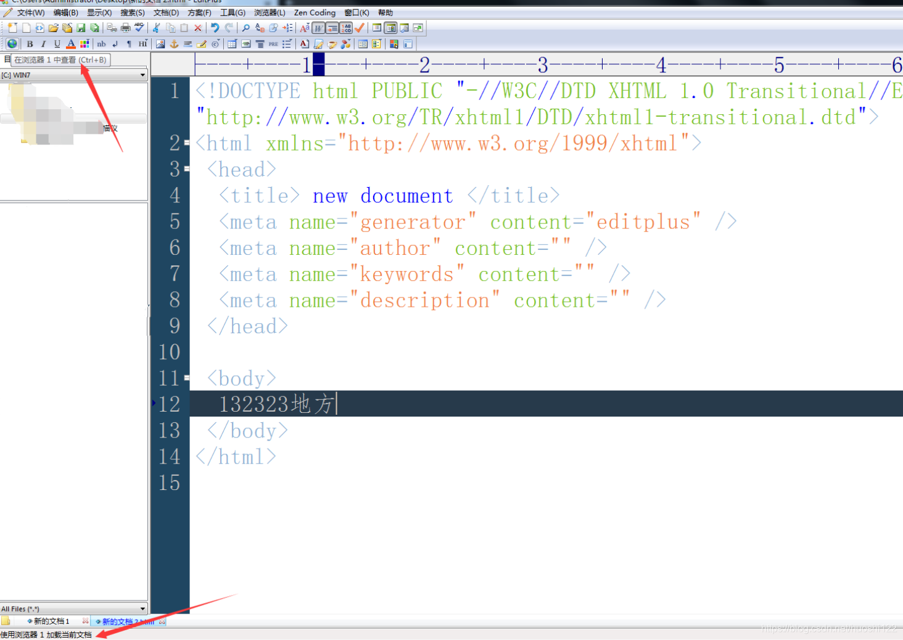Screen dimensions: 903x640
Task: Open the All Files (*.*) filter dropdown
Action: point(74,609)
